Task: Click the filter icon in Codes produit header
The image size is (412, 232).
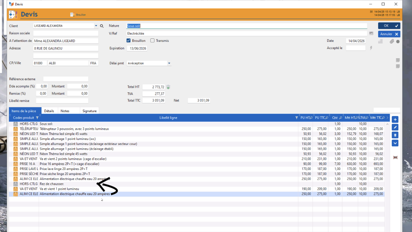Action: 37,118
